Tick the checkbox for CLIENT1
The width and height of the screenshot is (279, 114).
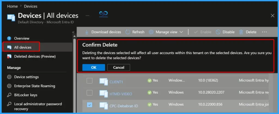point(89,81)
